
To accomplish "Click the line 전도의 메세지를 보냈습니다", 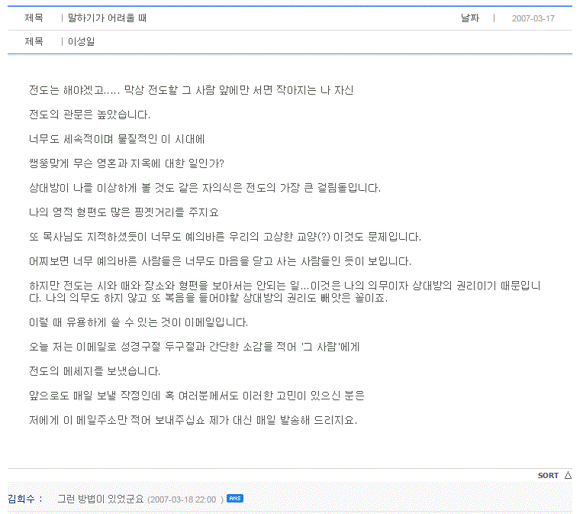I will tap(95, 371).
